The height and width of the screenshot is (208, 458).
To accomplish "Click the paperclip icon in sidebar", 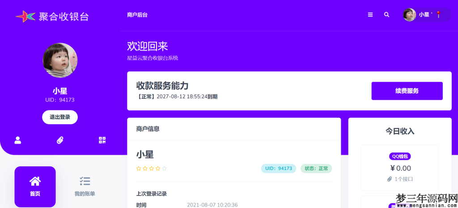I will coord(60,140).
